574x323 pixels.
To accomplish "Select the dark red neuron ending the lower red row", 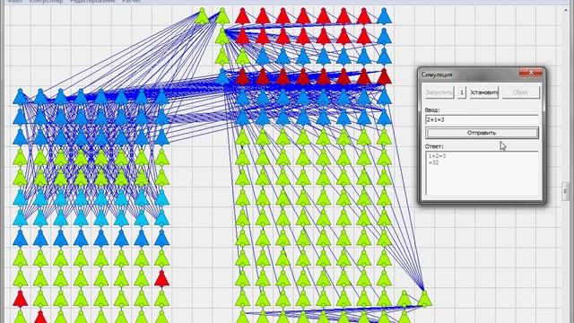I will click(x=384, y=77).
